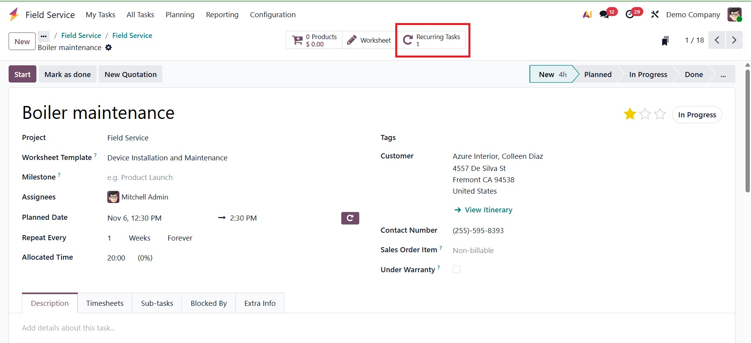The height and width of the screenshot is (343, 751).
Task: Expand the breadcrumb ellipsis menu
Action: (43, 36)
